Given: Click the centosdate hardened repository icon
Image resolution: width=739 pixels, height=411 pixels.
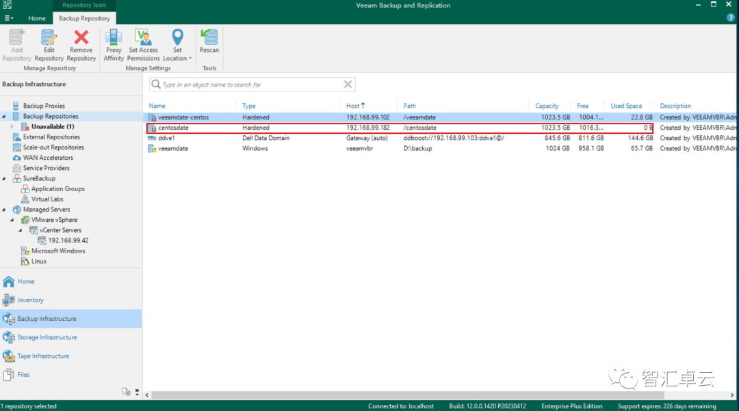Looking at the screenshot, I should (152, 128).
